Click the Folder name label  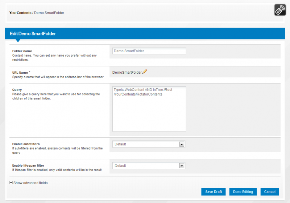point(22,51)
